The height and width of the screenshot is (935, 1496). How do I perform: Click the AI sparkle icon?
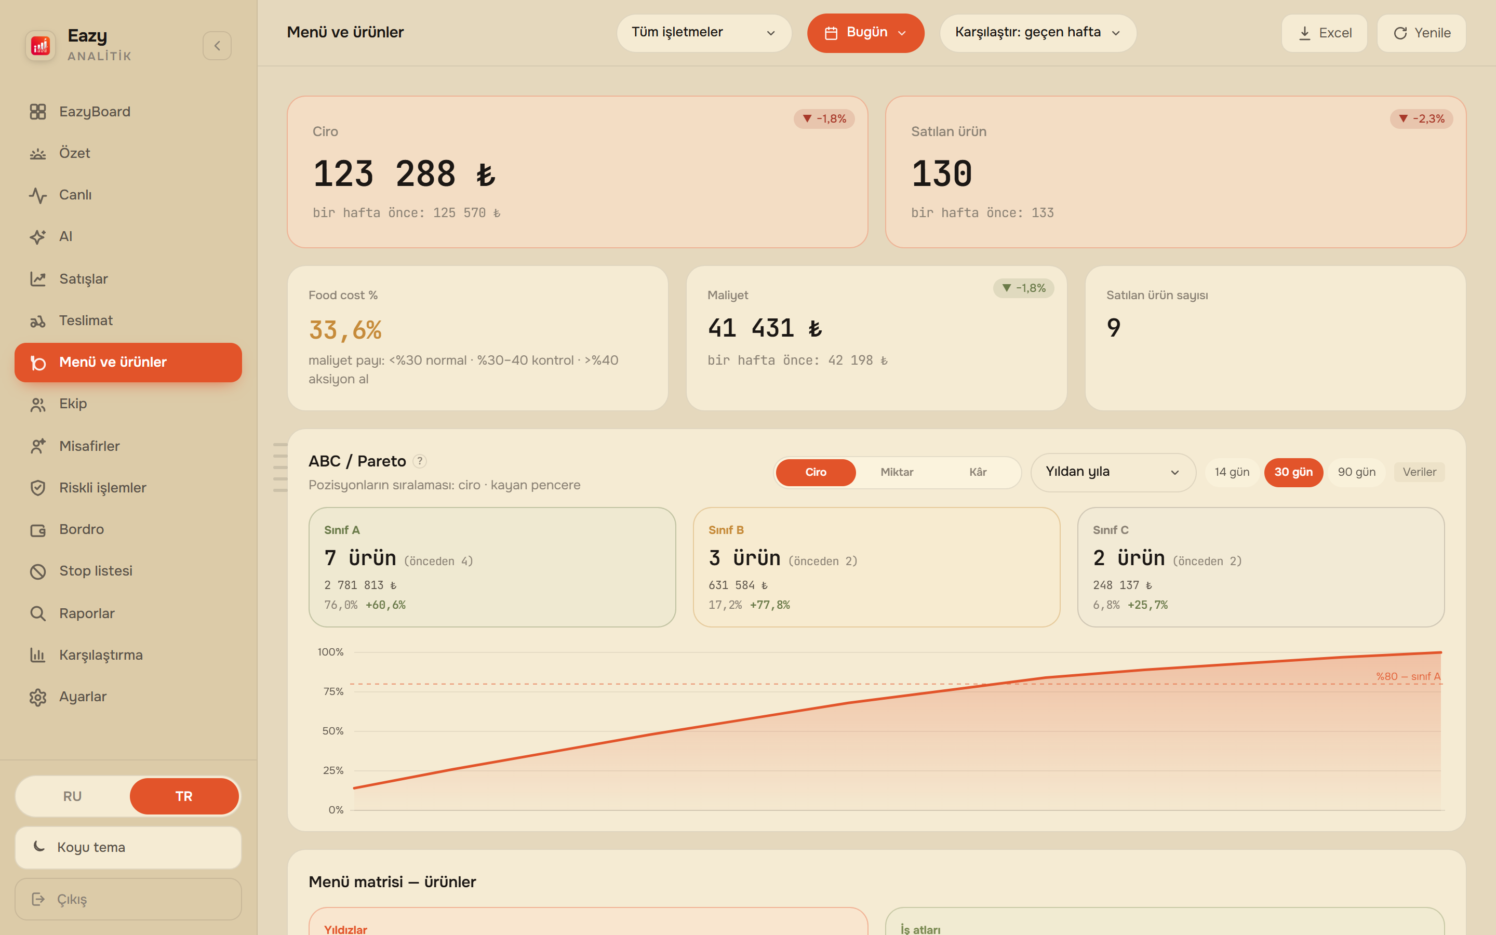(x=38, y=237)
